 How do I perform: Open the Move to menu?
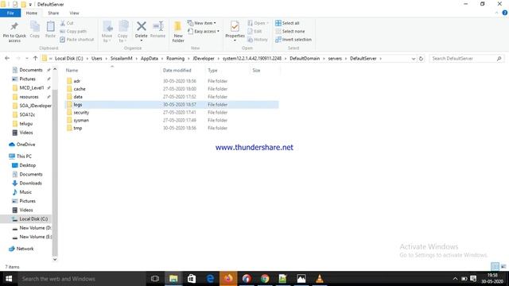107,32
